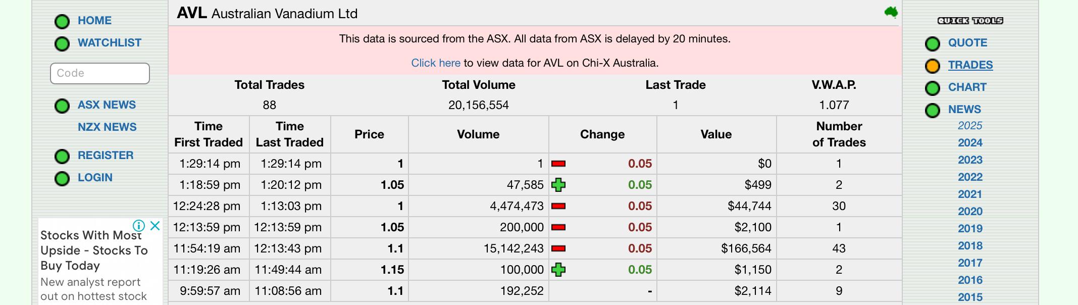Image resolution: width=1078 pixels, height=305 pixels.
Task: Click the 'Time First Traded' column header
Action: 209,134
